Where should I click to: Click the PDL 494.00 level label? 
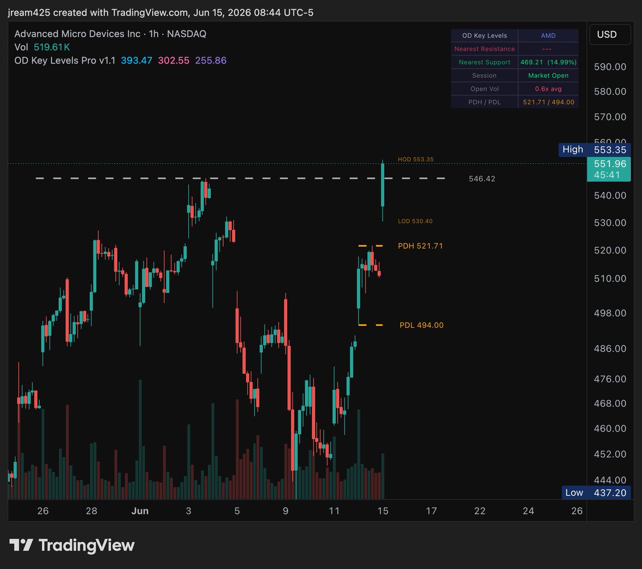pyautogui.click(x=422, y=325)
